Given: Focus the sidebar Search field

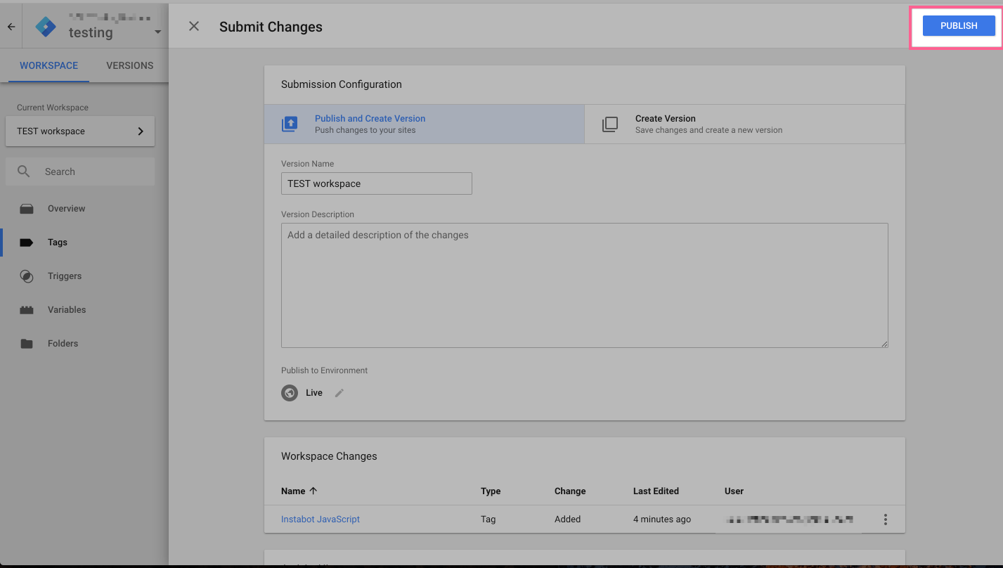Looking at the screenshot, I should [x=80, y=172].
